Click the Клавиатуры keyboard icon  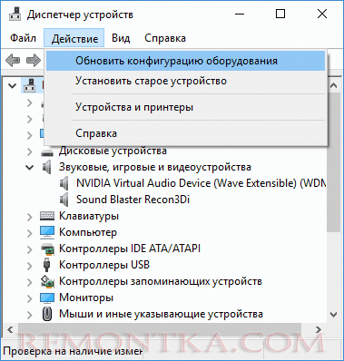[47, 216]
